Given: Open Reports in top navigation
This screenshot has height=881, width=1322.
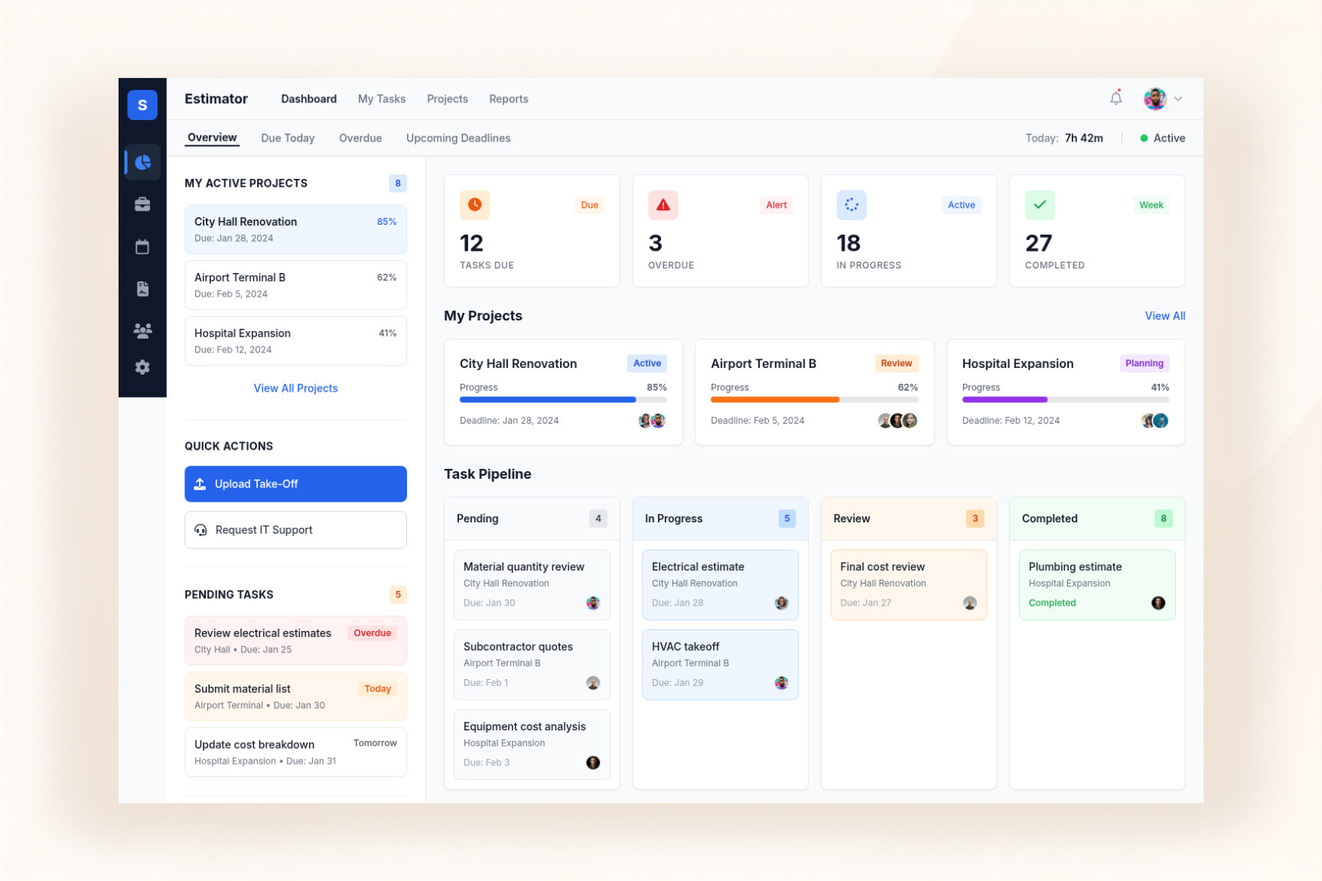Looking at the screenshot, I should (x=509, y=99).
